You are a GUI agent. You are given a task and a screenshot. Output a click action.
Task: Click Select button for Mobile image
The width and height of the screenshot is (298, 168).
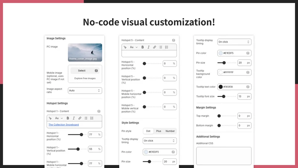tap(82, 71)
